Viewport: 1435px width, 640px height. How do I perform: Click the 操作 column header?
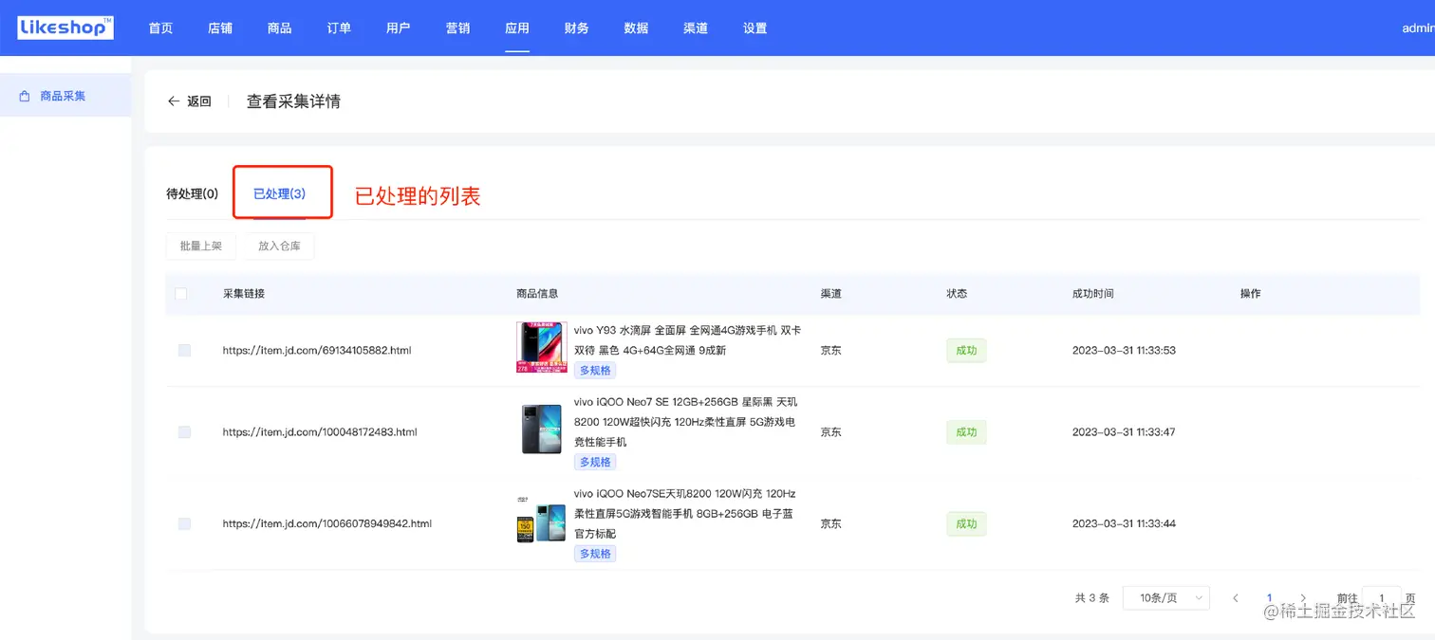tap(1251, 294)
